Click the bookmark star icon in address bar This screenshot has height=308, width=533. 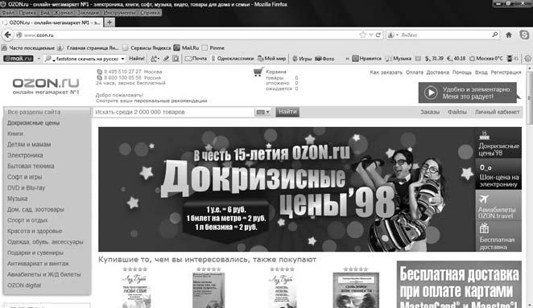pos(362,35)
